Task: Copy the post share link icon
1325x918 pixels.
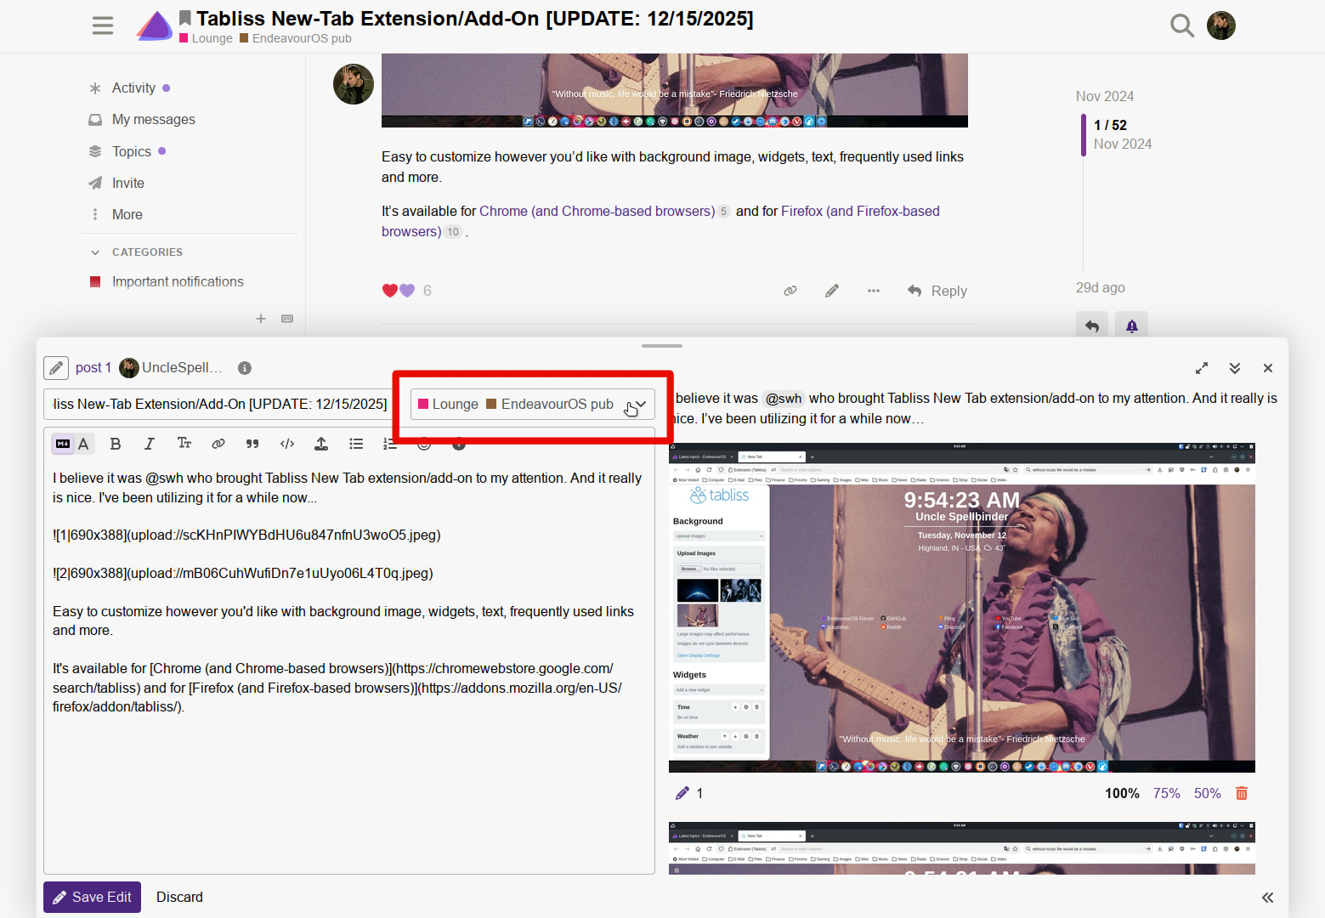Action: pyautogui.click(x=790, y=291)
